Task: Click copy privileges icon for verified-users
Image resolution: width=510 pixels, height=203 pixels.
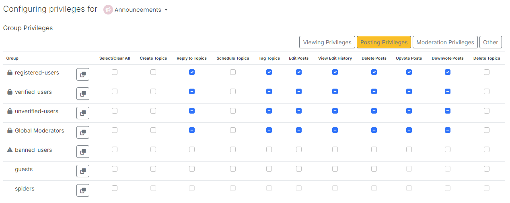Action: [x=83, y=94]
